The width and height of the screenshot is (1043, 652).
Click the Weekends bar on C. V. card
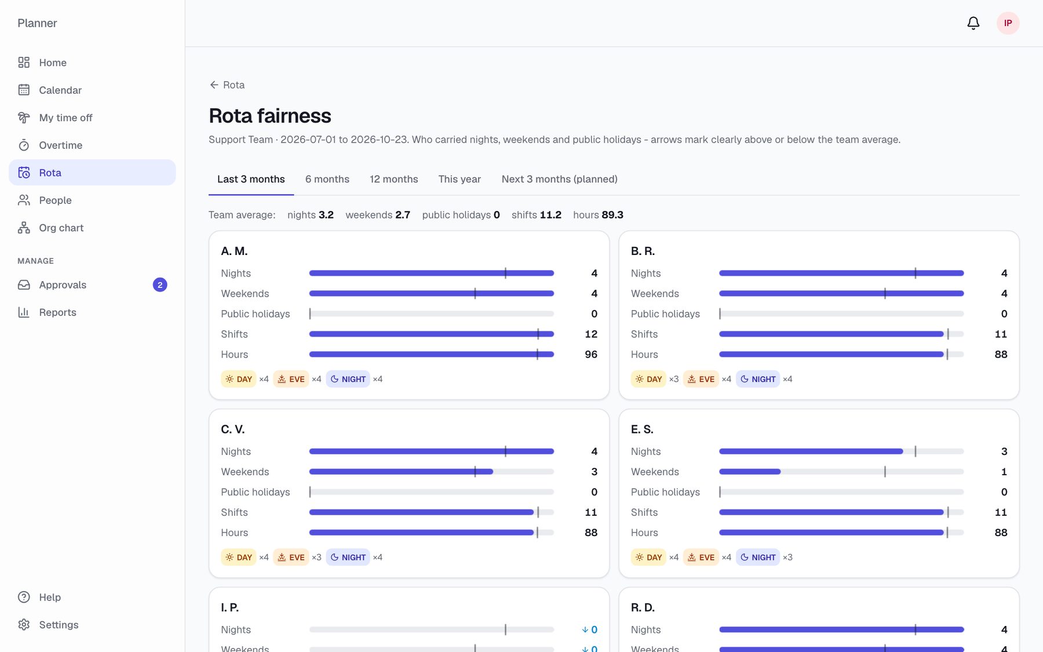(x=432, y=472)
